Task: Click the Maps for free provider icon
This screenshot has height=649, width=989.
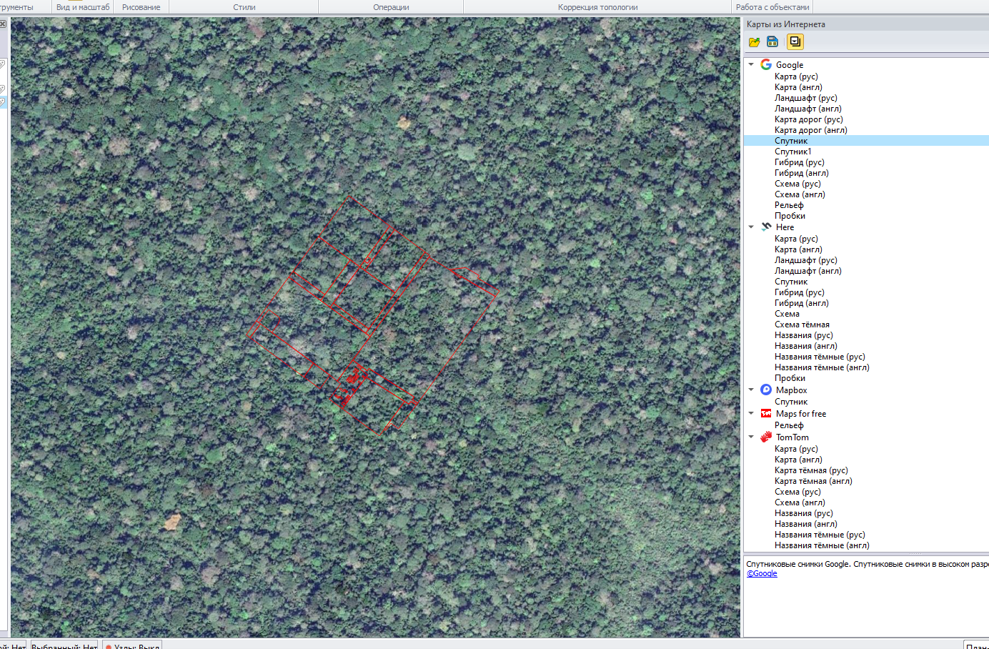Action: [x=766, y=413]
